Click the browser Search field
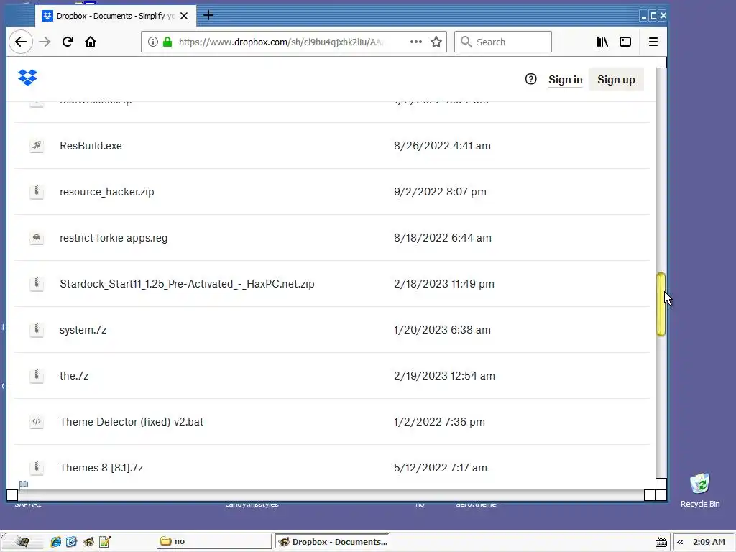The height and width of the screenshot is (552, 736). tap(502, 42)
